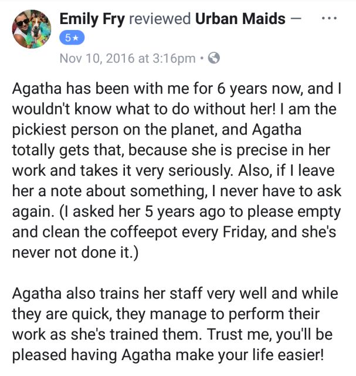This screenshot has width=356, height=376.
Task: Click the opening sentence "Agatha has been with me"
Action: pyautogui.click(x=82, y=89)
